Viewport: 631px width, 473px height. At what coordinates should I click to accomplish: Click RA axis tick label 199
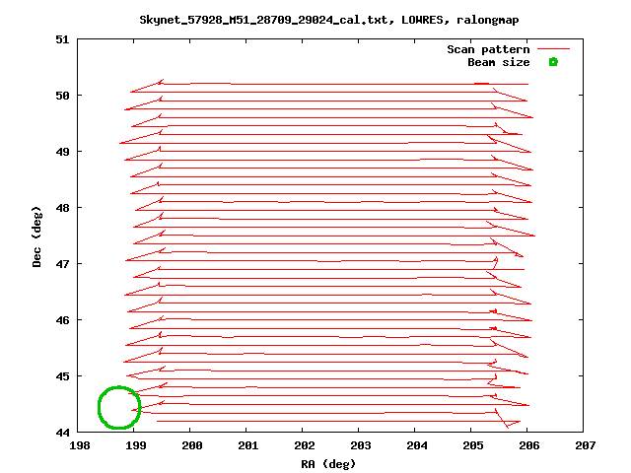pyautogui.click(x=136, y=445)
